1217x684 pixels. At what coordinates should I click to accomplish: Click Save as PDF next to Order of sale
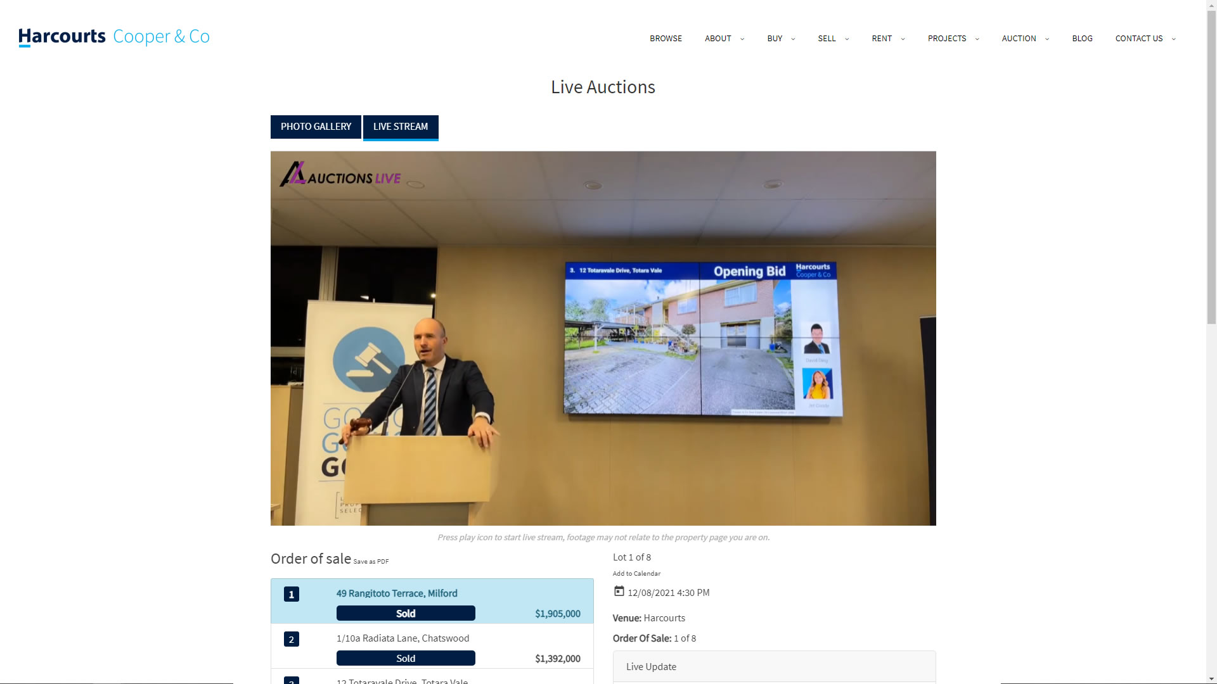point(370,561)
